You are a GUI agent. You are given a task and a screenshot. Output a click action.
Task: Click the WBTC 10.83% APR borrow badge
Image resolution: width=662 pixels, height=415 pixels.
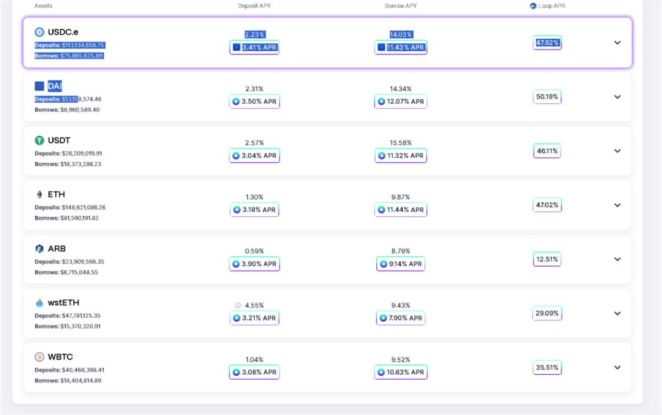click(x=401, y=373)
